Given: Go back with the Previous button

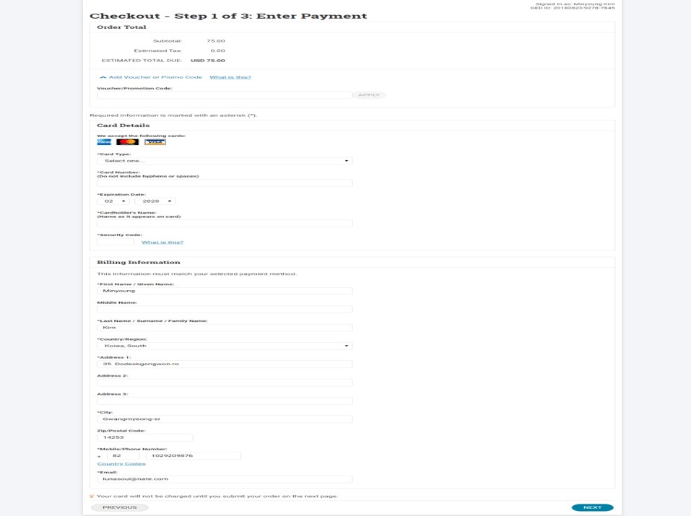Looking at the screenshot, I should point(120,507).
